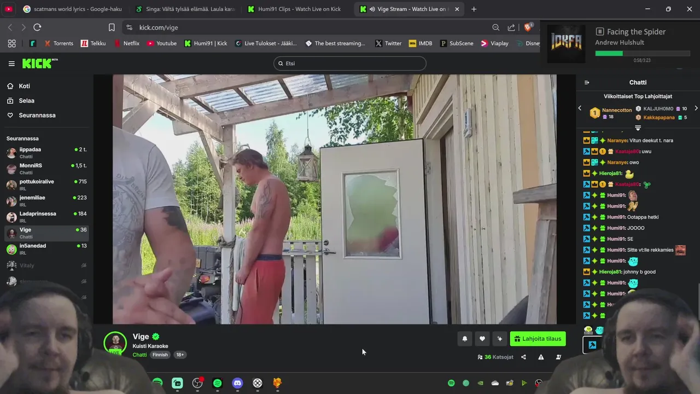Screen dimensions: 700x394
Task: Open Torrents bookmark
Action: (x=59, y=43)
